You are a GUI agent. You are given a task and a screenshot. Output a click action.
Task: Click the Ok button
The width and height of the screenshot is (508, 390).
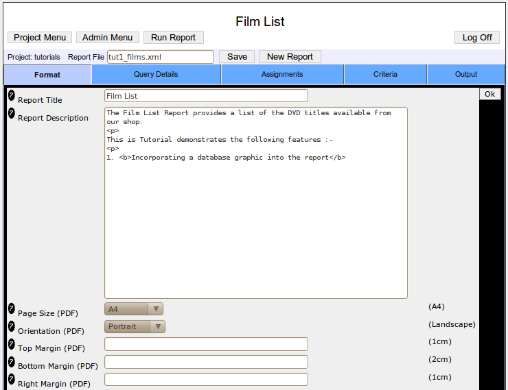click(490, 94)
